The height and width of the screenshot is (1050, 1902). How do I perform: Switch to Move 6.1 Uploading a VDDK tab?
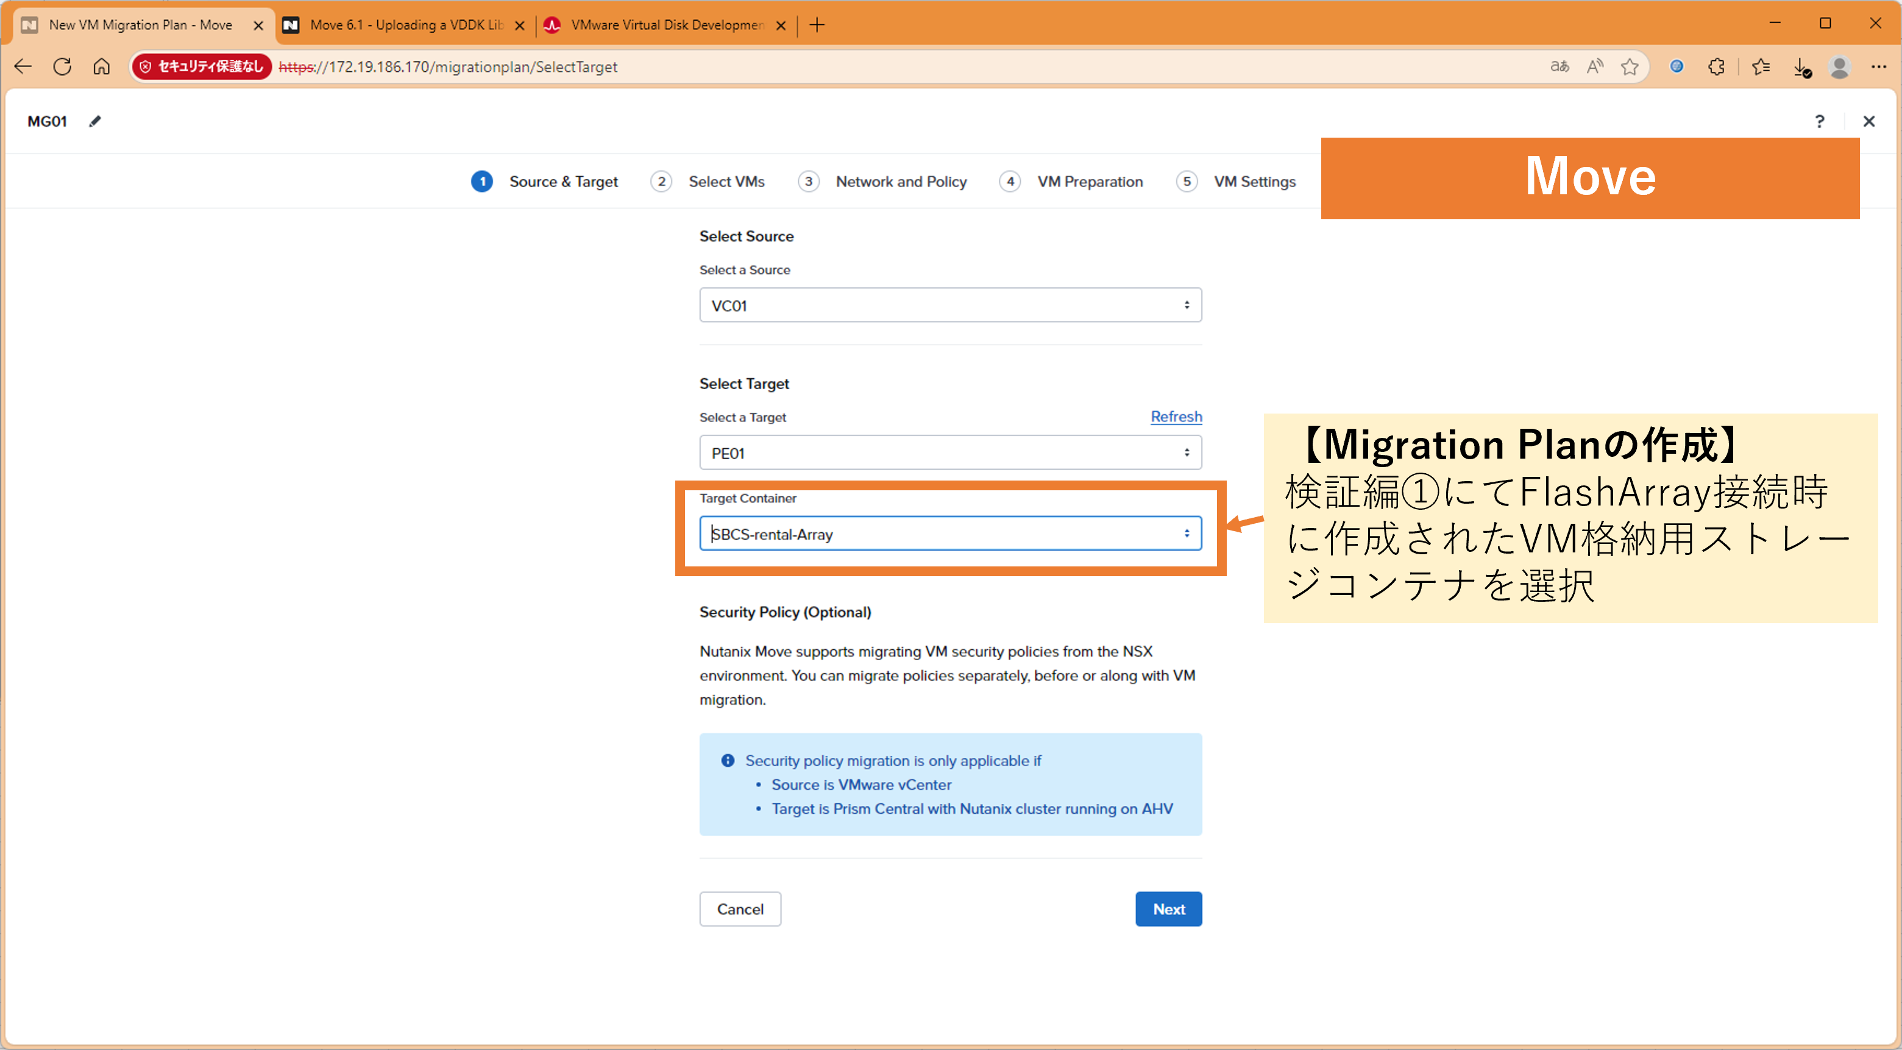pos(406,25)
